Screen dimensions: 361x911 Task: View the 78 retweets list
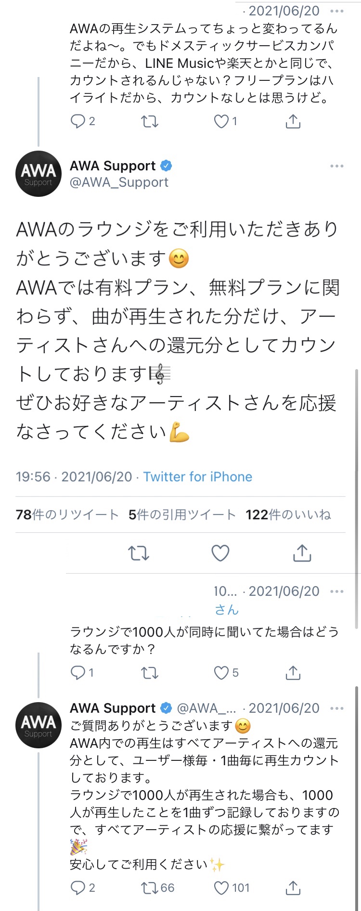[x=67, y=515]
